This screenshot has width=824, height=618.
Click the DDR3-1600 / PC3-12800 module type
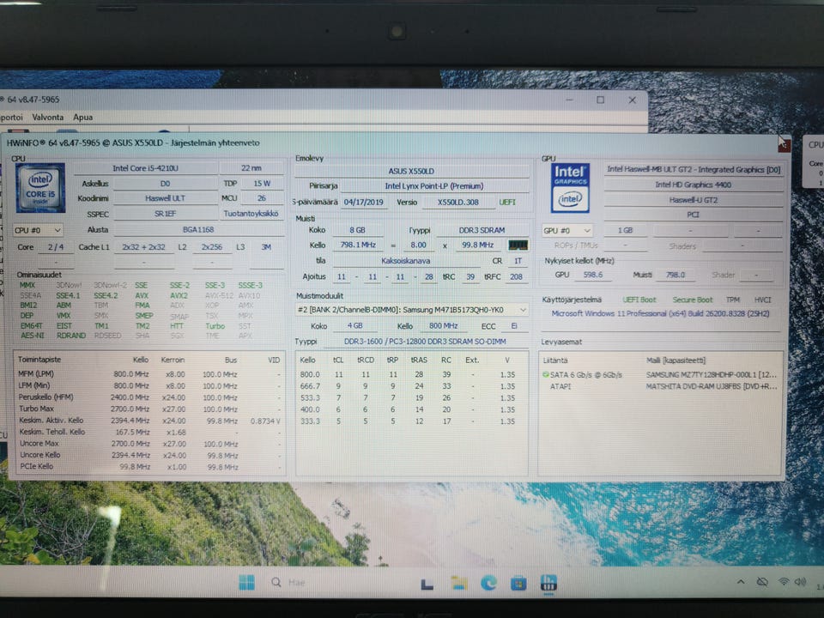coord(425,342)
